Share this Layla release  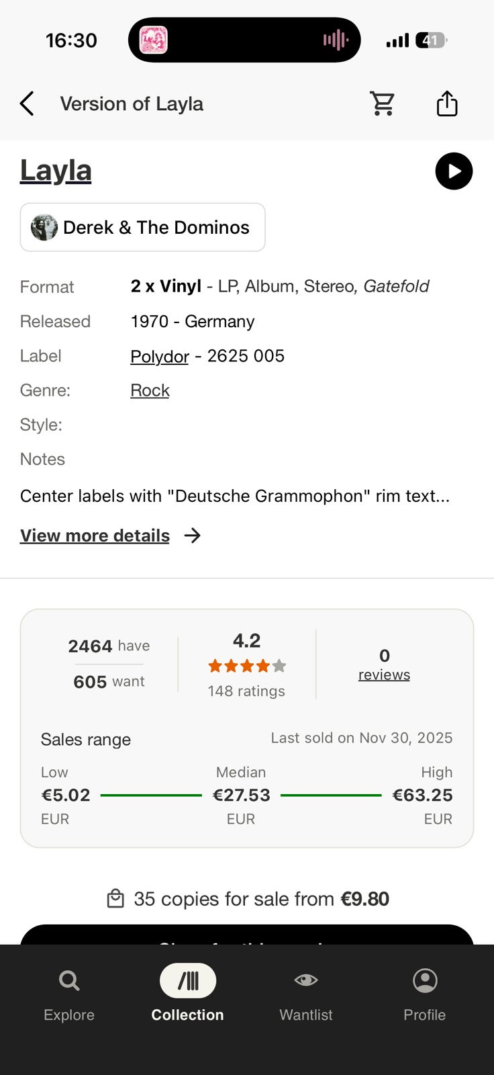tap(447, 103)
